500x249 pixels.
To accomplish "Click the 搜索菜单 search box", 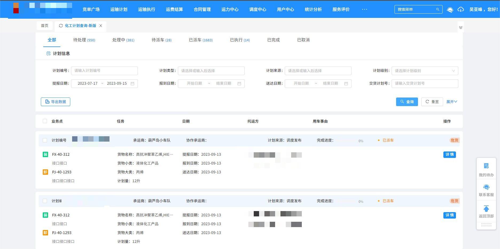I will 418,9.
